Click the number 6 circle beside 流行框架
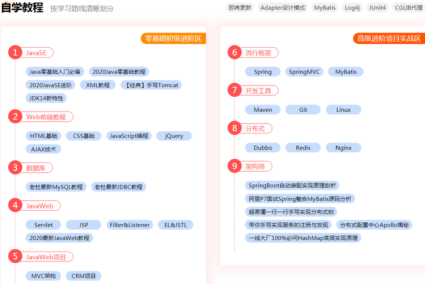The height and width of the screenshot is (284, 425). coord(234,53)
